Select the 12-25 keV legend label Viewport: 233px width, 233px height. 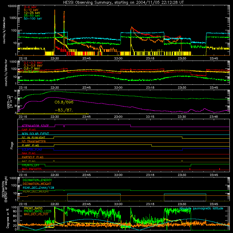[x=32, y=13]
